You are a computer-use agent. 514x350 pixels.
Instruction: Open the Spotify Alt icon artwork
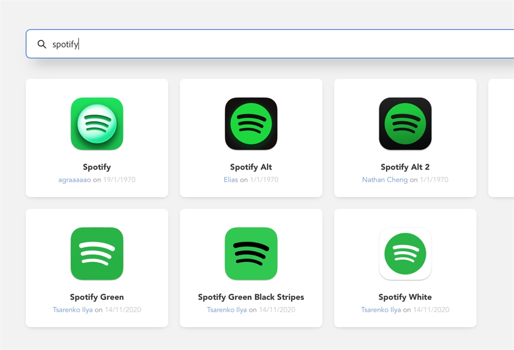[251, 123]
